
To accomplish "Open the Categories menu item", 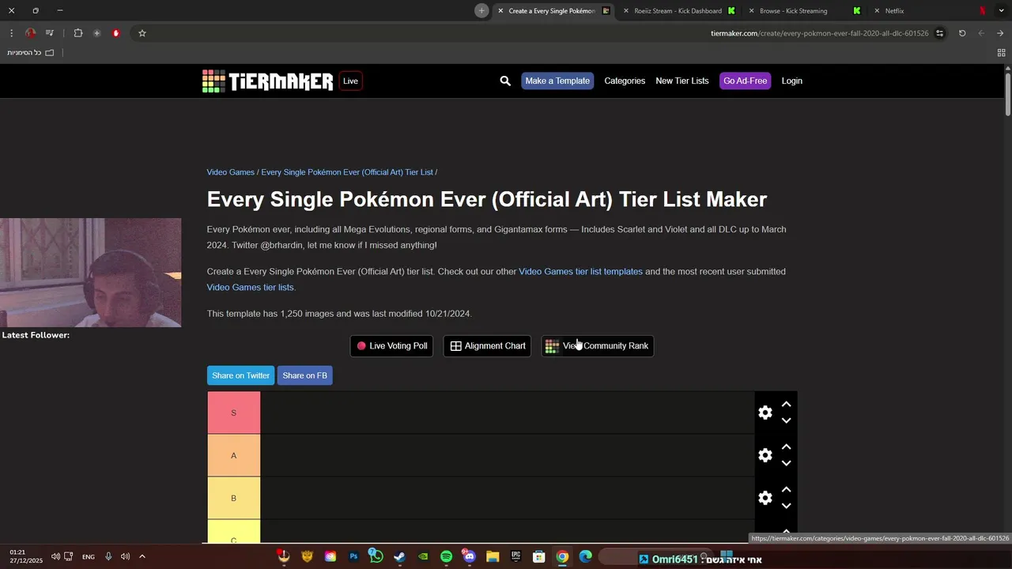I will (x=625, y=81).
